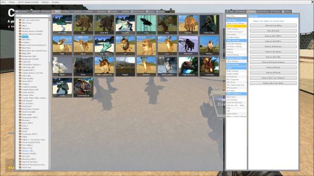Spawn the Cave Bear NPC
The width and height of the screenshot is (314, 176).
(x=105, y=24)
